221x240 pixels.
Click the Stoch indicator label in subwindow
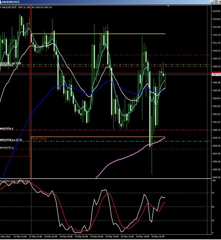(x=15, y=181)
